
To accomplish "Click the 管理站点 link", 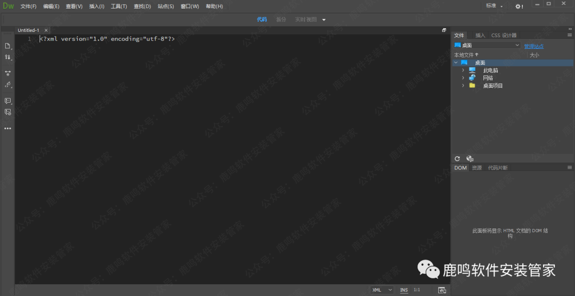I will pos(534,46).
